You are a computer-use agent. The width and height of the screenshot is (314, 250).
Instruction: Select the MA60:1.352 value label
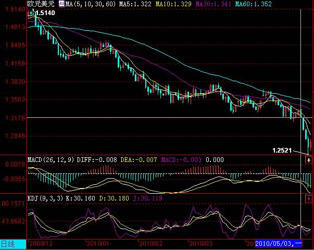(x=253, y=4)
